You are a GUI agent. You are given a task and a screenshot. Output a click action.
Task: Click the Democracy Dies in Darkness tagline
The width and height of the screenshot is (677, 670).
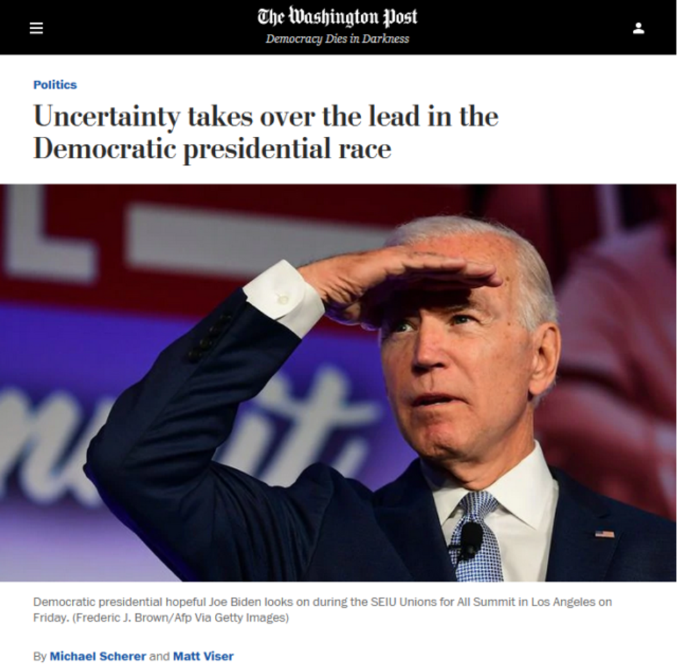(338, 39)
